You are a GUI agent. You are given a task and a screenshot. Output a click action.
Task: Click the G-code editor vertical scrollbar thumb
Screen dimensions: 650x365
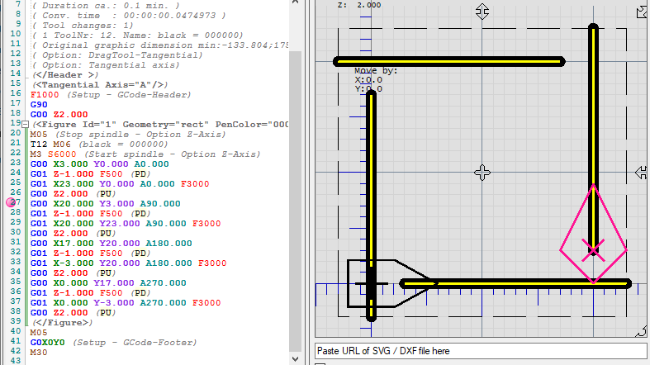pos(294,198)
